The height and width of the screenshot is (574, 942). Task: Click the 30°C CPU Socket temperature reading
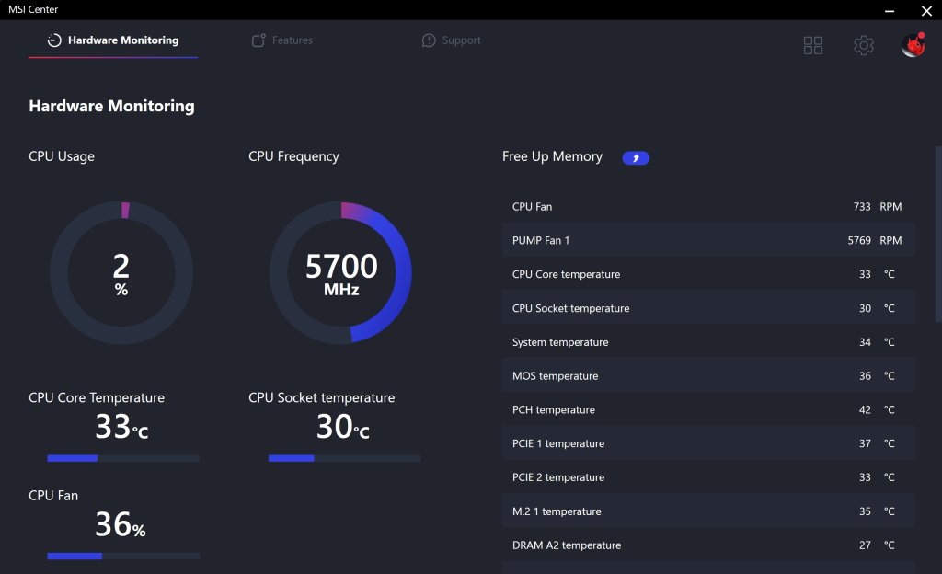click(x=343, y=426)
